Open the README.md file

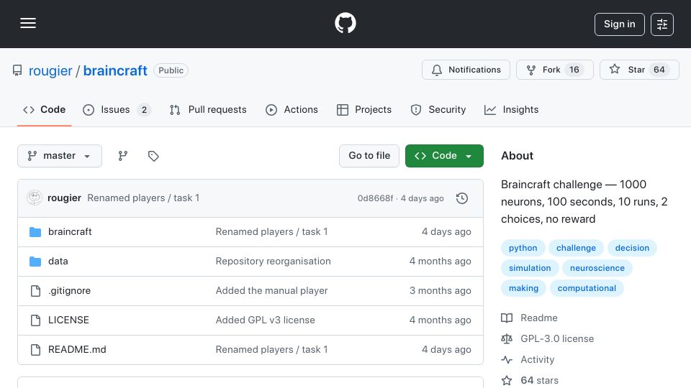77,350
